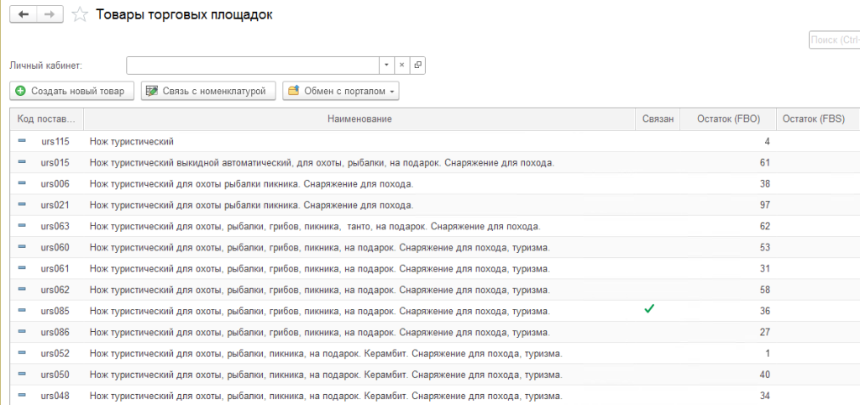
Task: Click the back navigation arrow
Action: [24, 15]
